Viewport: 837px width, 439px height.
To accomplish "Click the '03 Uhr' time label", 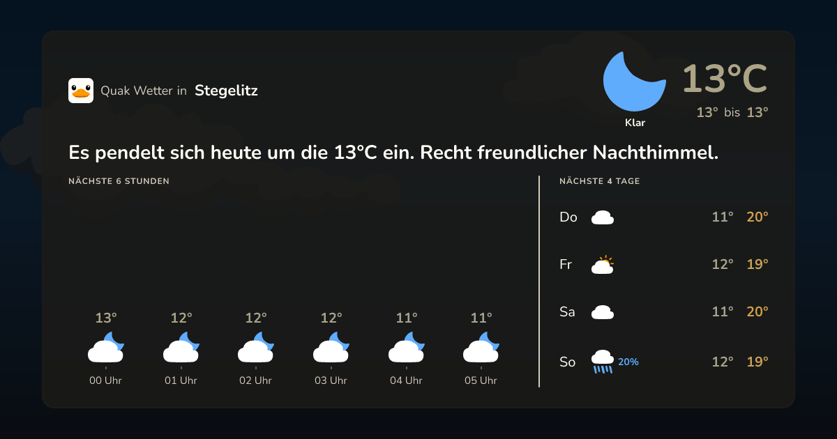I will point(331,380).
